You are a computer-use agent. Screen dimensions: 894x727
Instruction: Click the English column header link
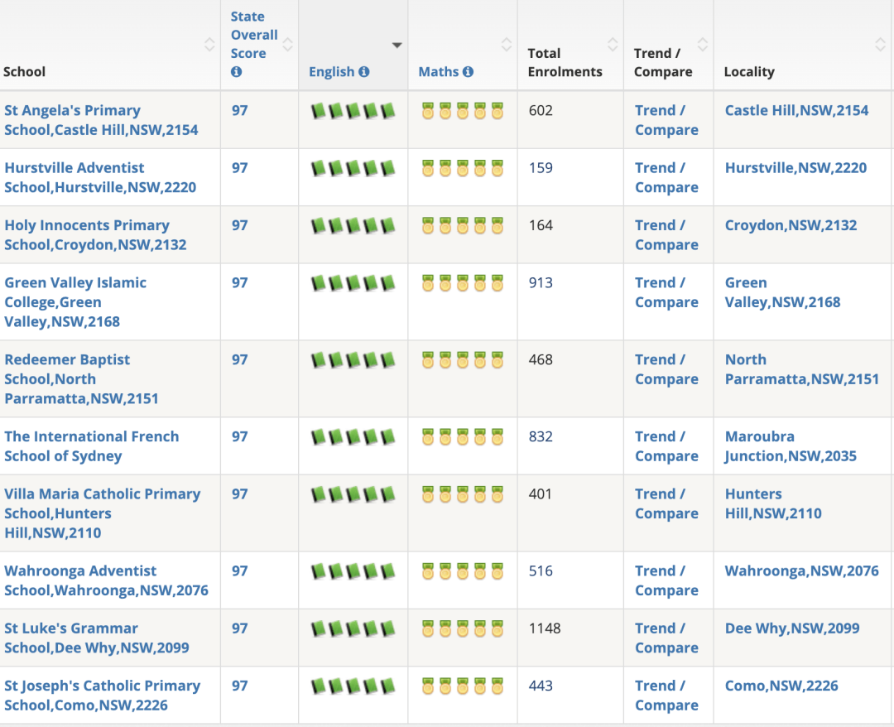(332, 72)
